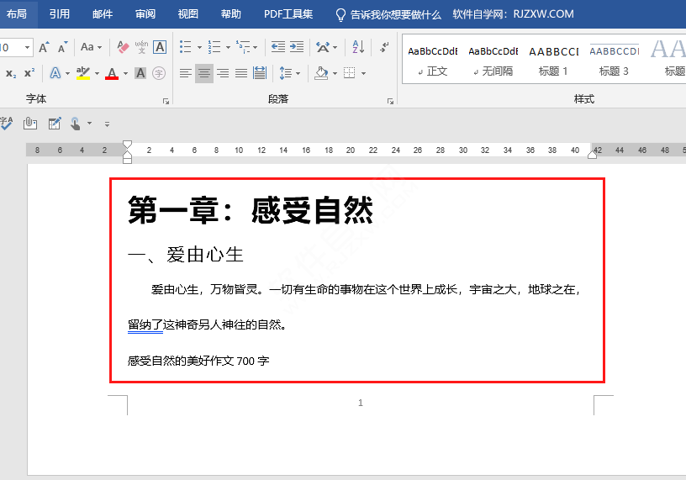686x480 pixels.
Task: Apply the 标题 3 style
Action: coord(614,59)
